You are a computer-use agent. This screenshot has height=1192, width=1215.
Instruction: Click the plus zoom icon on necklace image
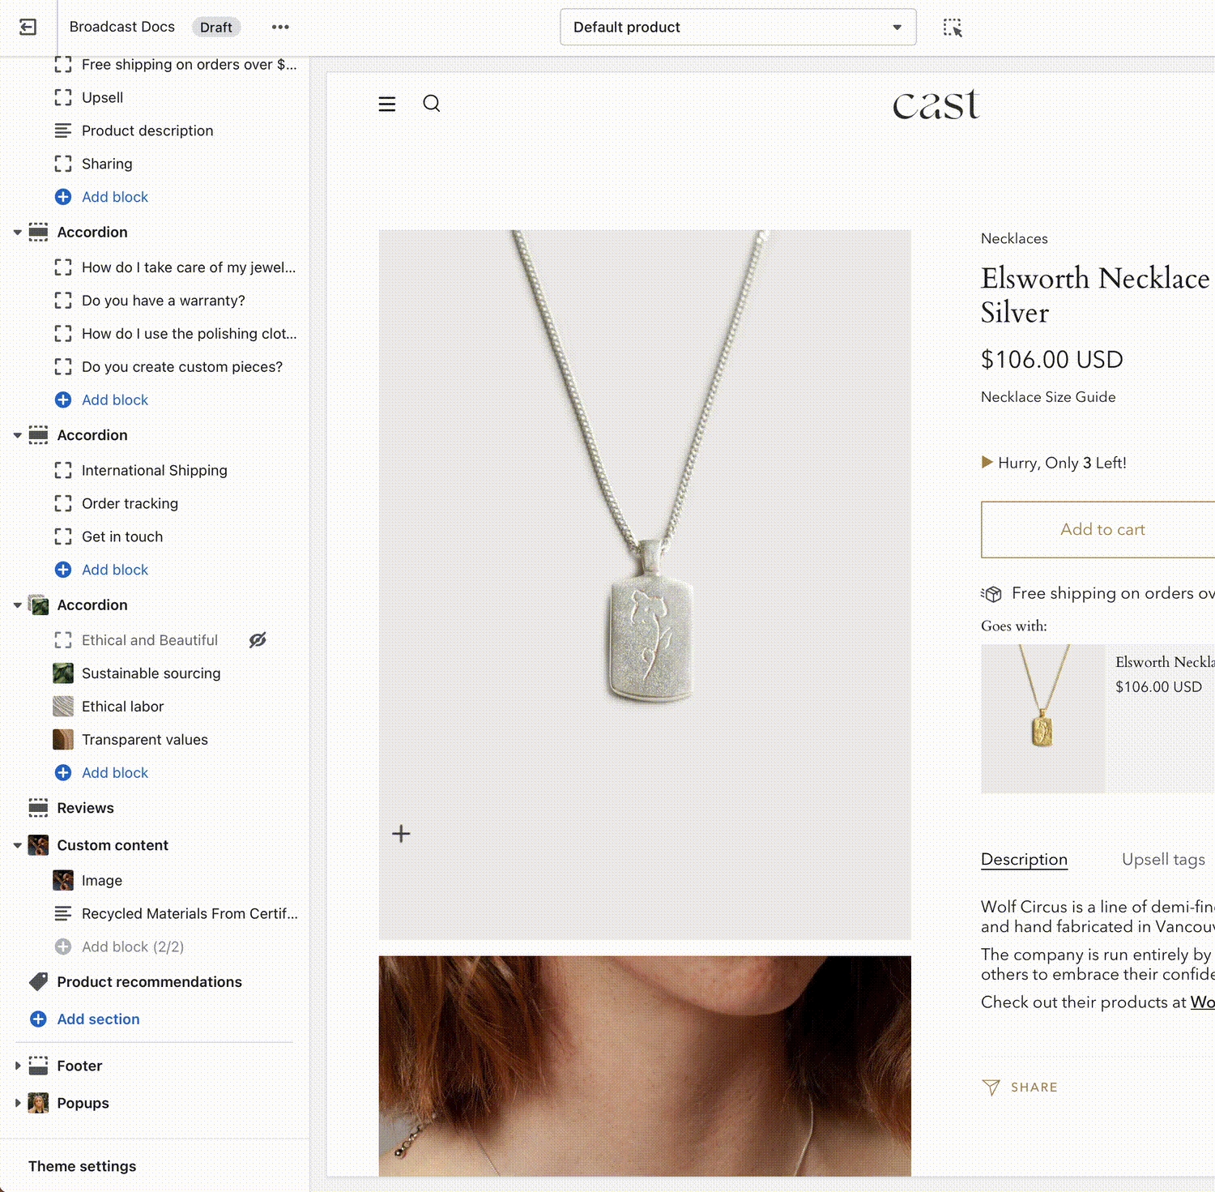coord(401,834)
